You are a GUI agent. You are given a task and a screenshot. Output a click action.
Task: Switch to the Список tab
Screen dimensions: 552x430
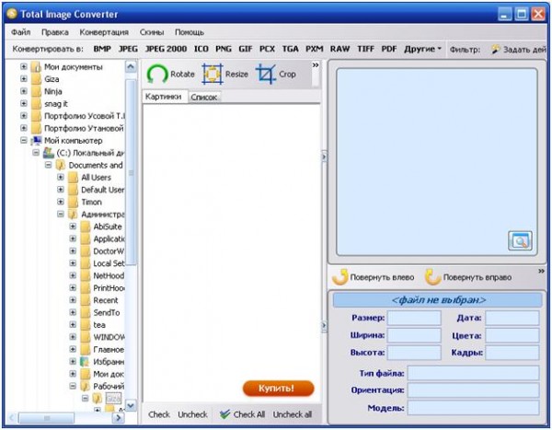(204, 98)
